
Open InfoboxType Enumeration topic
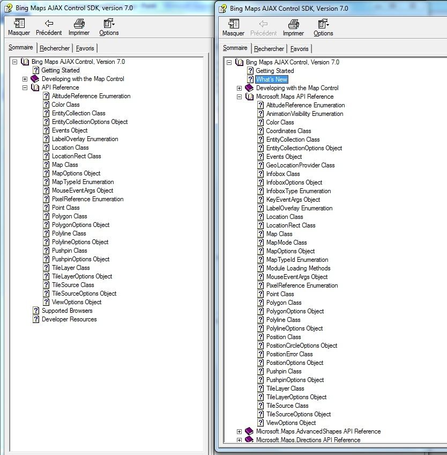point(299,191)
